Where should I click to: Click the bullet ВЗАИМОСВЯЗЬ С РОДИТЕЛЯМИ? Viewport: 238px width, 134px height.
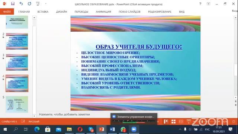111,87
